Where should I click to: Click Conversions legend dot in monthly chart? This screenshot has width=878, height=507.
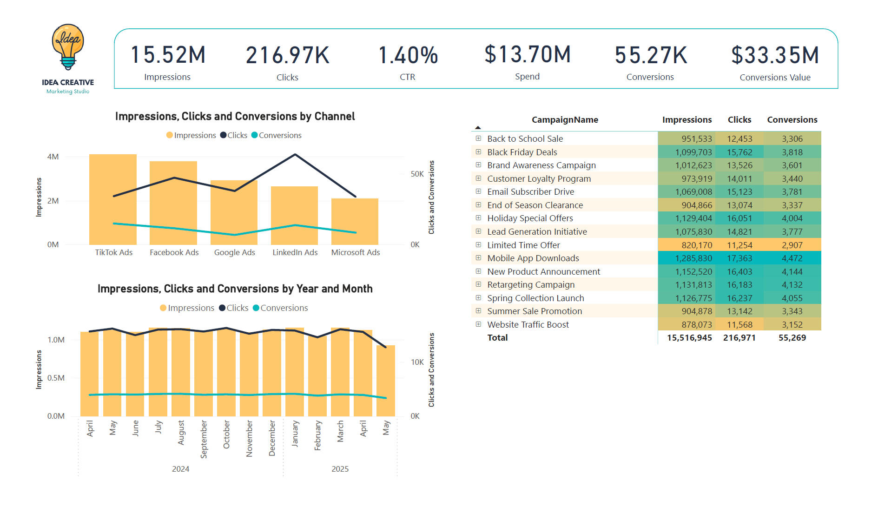click(256, 308)
